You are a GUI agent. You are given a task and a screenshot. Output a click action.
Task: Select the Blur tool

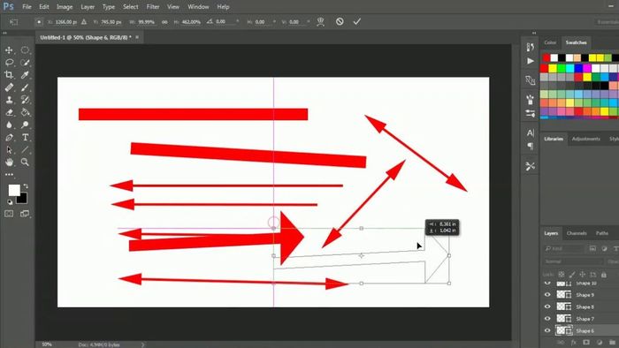click(9, 125)
